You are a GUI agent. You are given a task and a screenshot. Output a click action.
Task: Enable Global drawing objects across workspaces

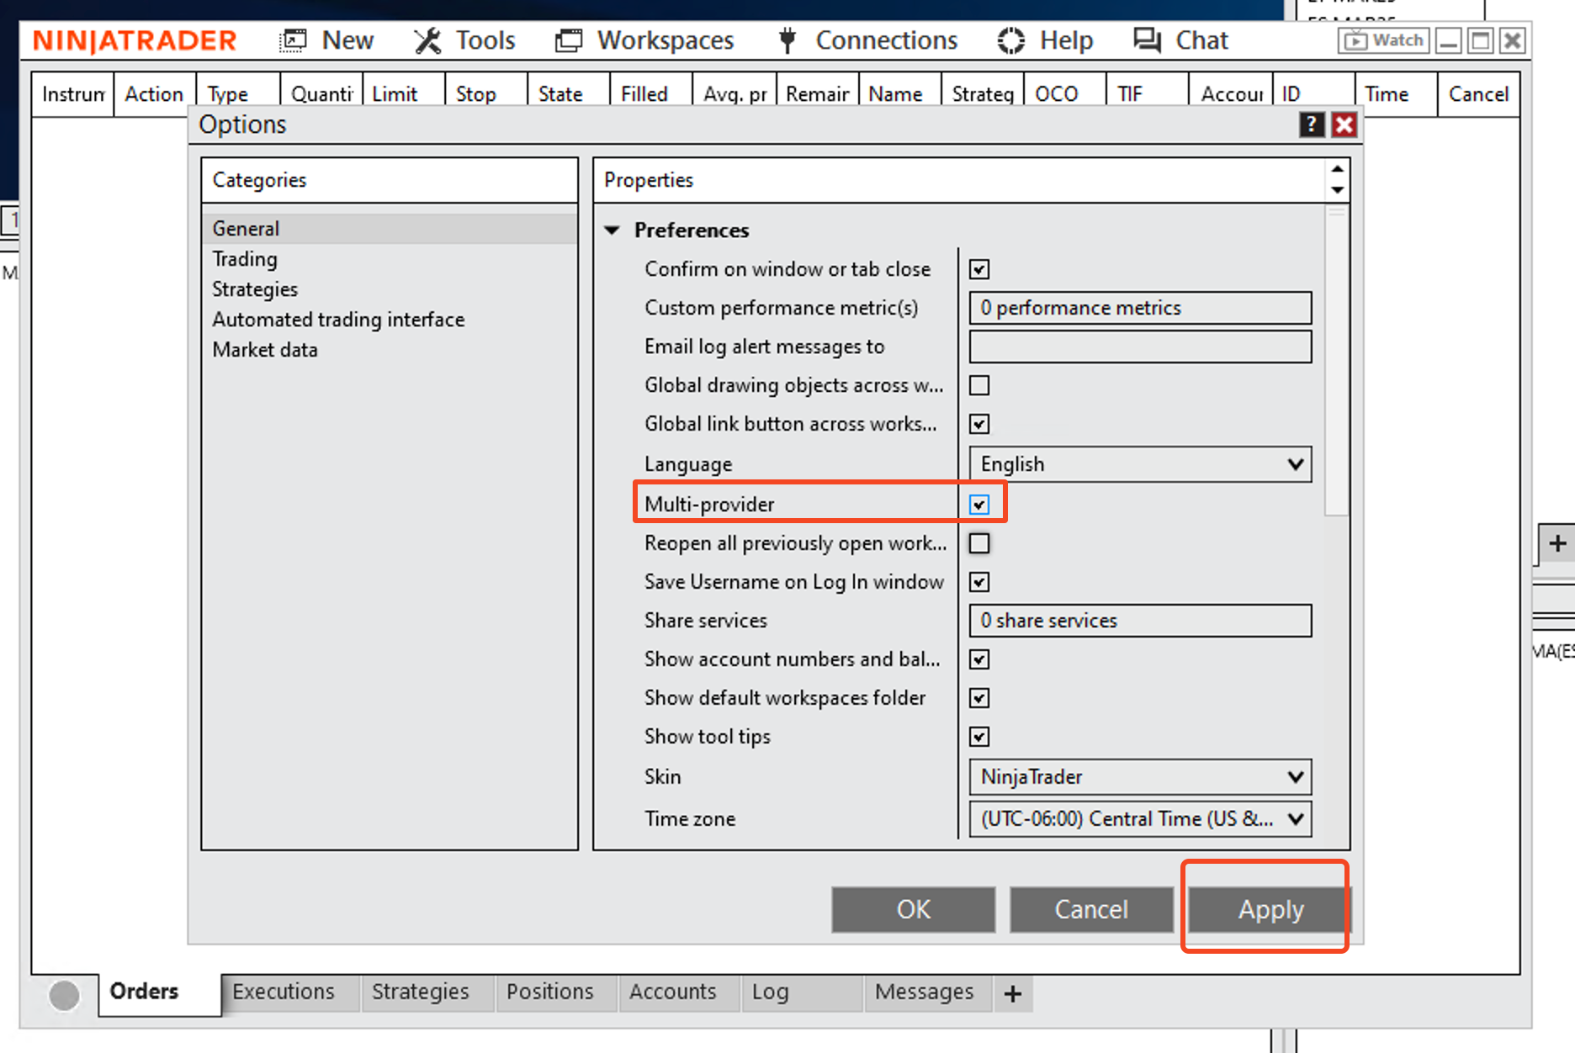click(979, 385)
